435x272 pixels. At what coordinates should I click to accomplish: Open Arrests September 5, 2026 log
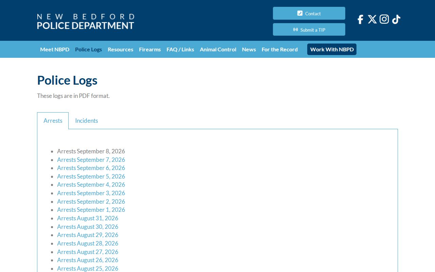tap(91, 176)
